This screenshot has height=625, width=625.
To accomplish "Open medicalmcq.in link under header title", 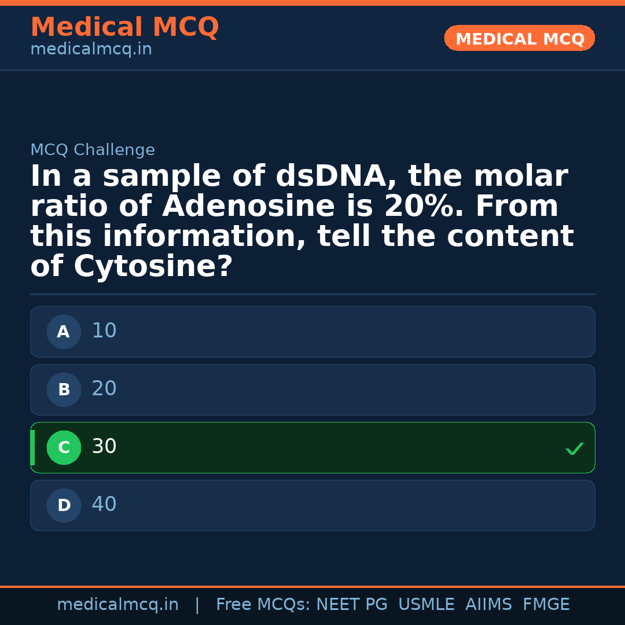I will [x=91, y=50].
